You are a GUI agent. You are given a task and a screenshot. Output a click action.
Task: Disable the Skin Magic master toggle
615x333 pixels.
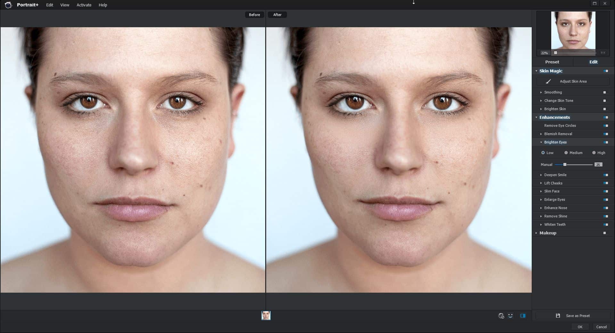[606, 71]
